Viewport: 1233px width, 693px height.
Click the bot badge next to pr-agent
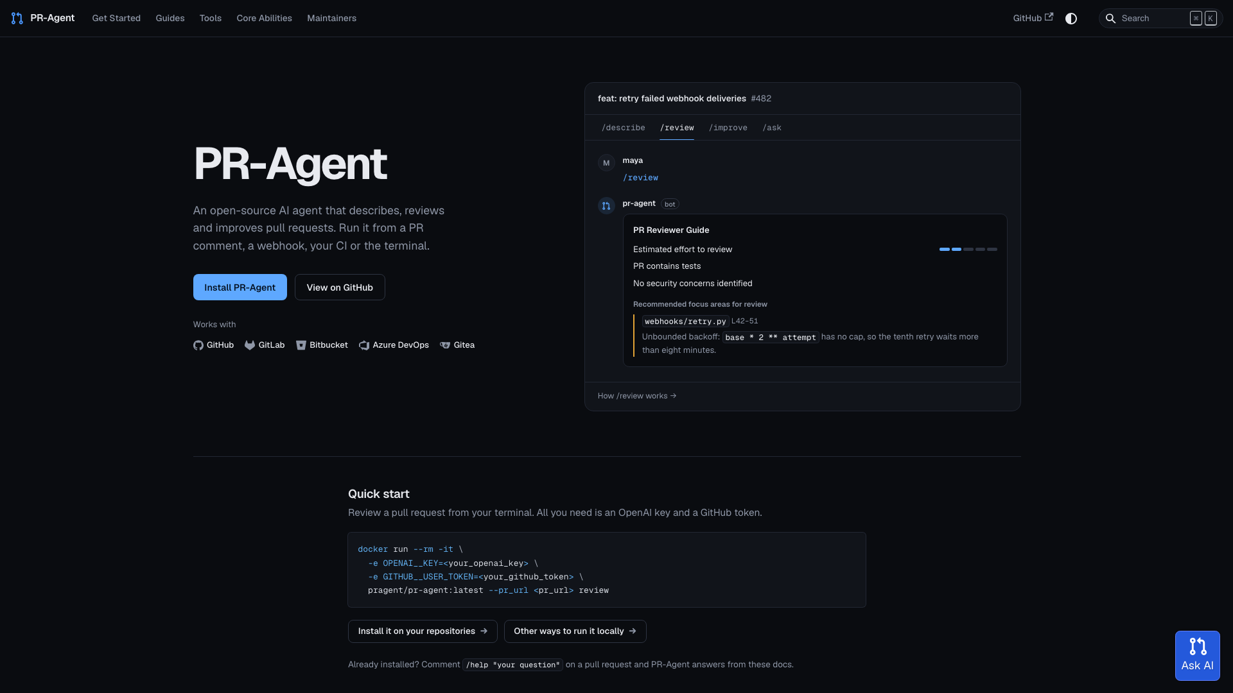click(670, 204)
